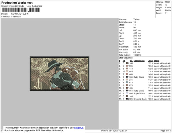Screen dimensions: 172x133
Task: Click stitch count '2445' in row 4
Action: click(x=130, y=71)
